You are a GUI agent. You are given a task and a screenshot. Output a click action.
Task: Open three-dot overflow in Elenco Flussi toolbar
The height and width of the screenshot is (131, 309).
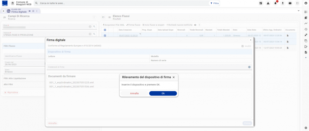coord(199,25)
